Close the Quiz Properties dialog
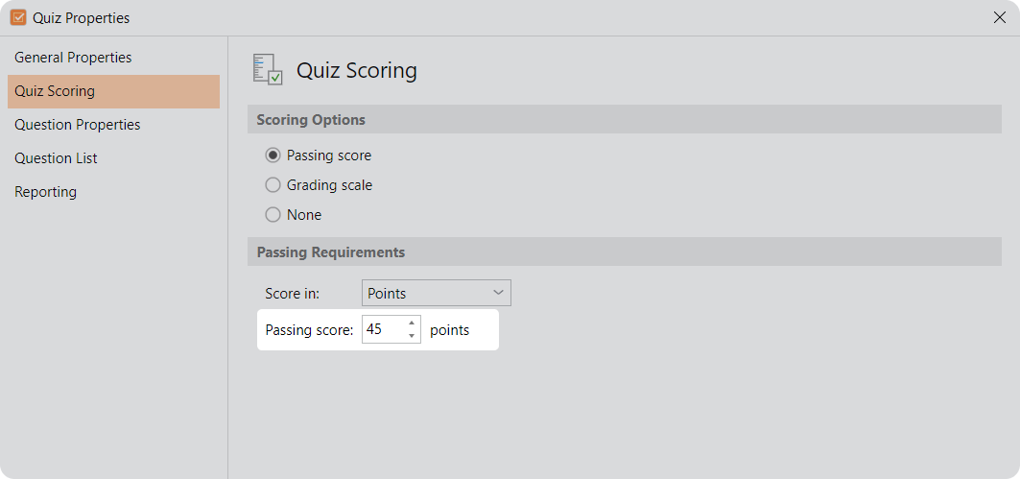The image size is (1020, 479). pos(999,17)
